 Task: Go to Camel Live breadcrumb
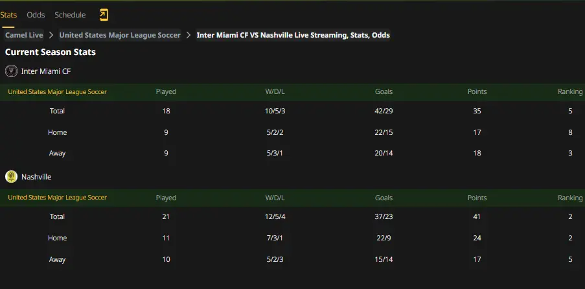pyautogui.click(x=24, y=35)
